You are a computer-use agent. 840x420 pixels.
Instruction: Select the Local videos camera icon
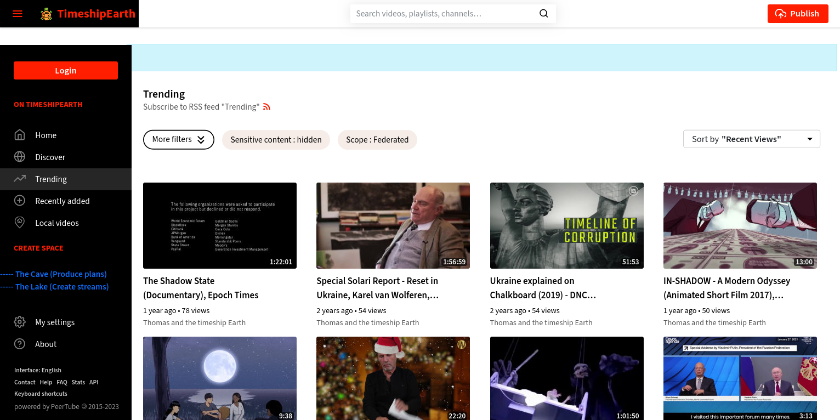[x=20, y=223]
